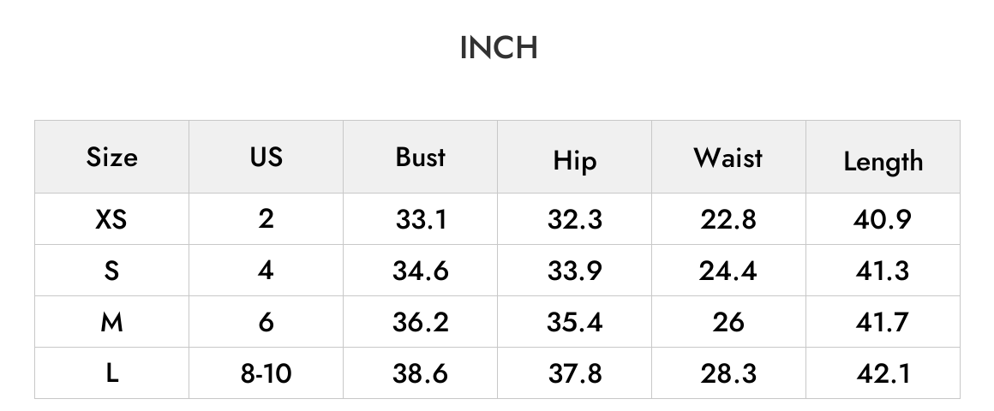The image size is (994, 411).
Task: Select the Bust column header
Action: point(420,157)
